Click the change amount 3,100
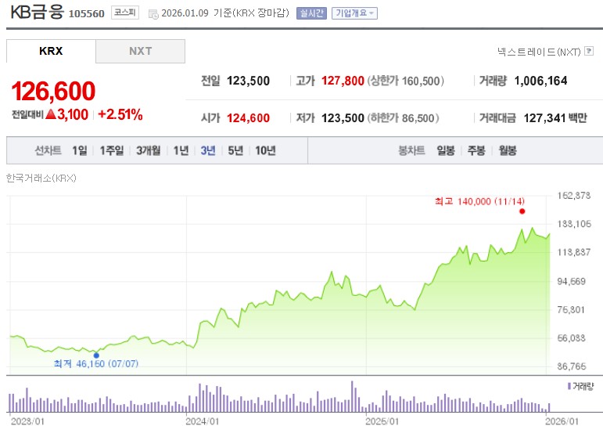603x433 pixels. click(x=73, y=114)
